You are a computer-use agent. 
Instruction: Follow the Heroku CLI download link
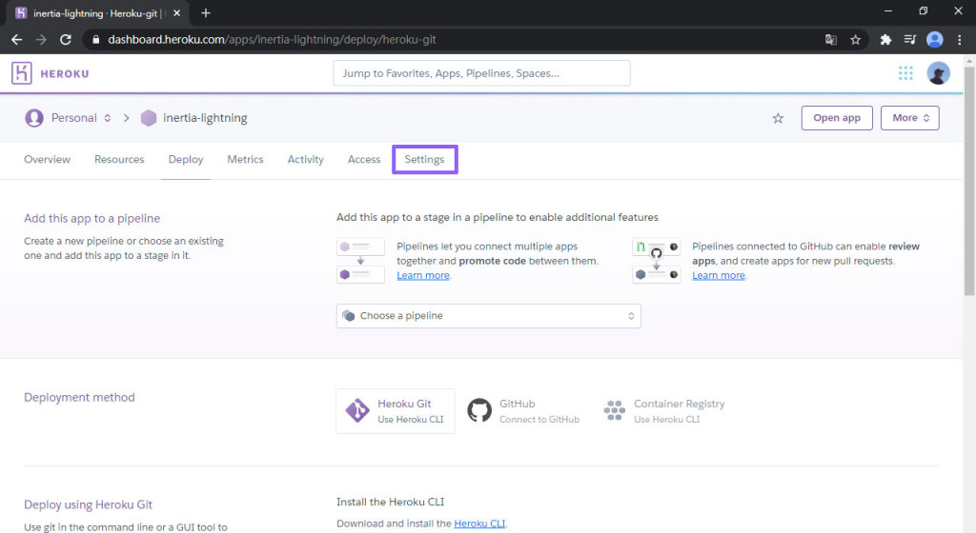point(480,523)
